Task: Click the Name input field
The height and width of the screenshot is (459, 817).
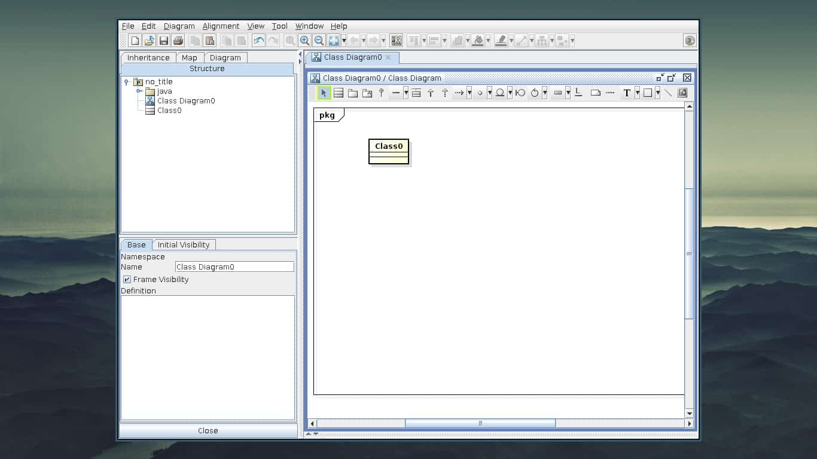Action: (234, 267)
